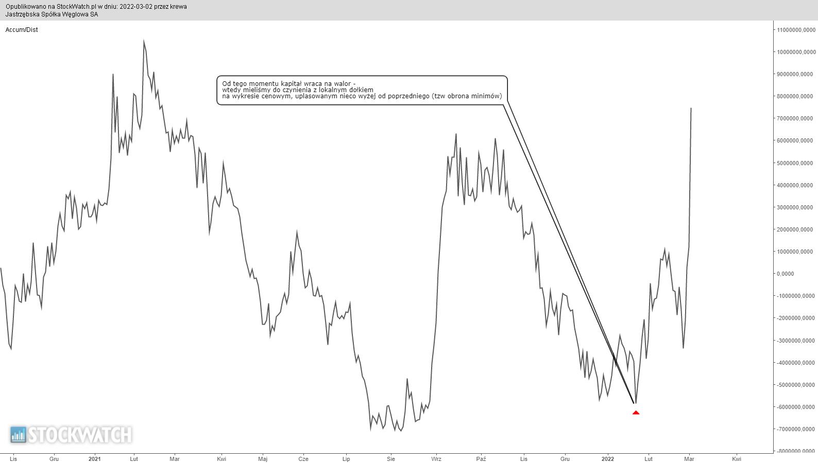Click the 7000000,0000 axis value
This screenshot has width=818, height=463.
coord(796,118)
